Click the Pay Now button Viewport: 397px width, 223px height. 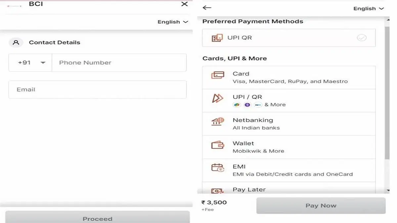pos(321,205)
